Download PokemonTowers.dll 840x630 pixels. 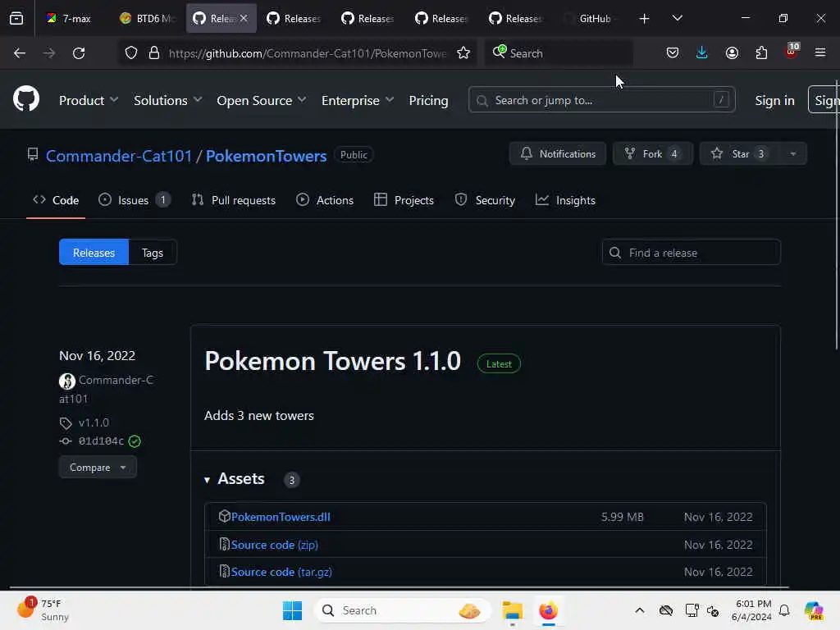281,517
